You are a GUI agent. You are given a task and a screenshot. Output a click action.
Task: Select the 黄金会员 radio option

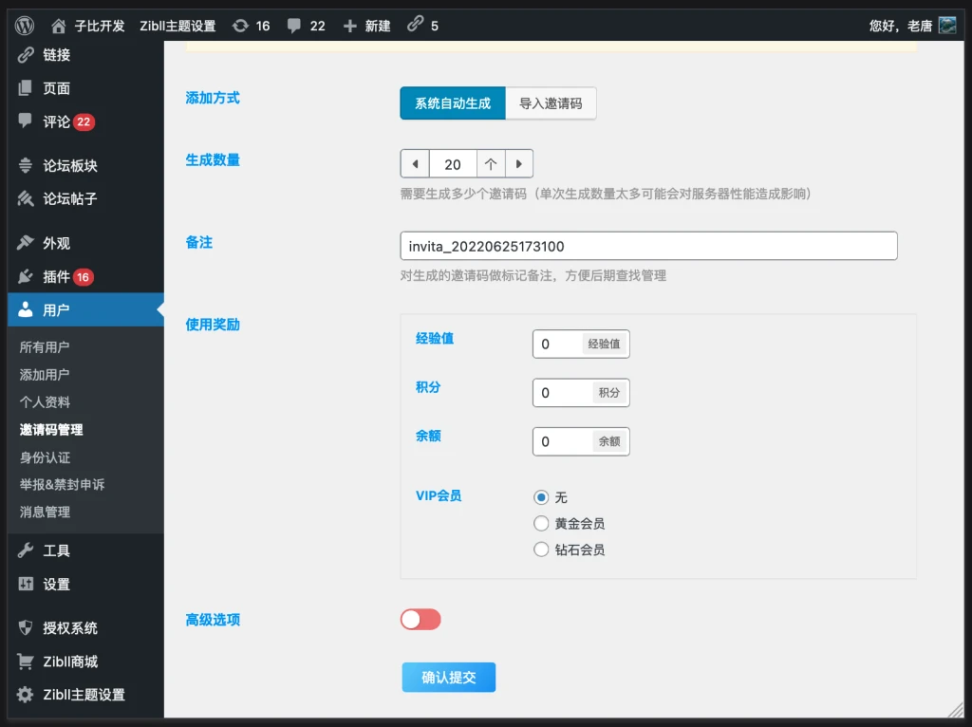[542, 523]
